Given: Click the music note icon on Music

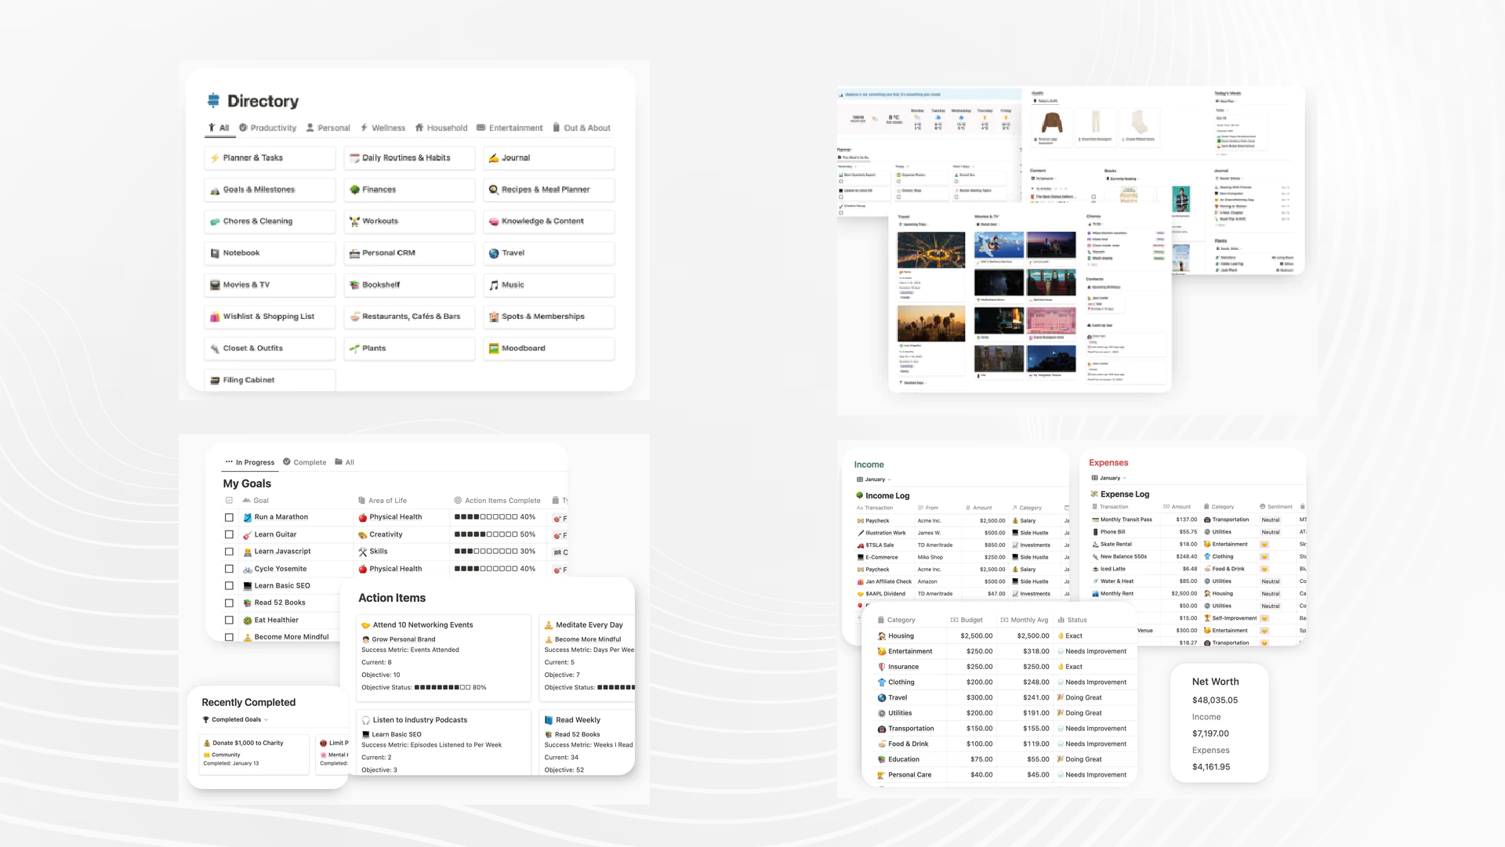Looking at the screenshot, I should pos(494,285).
